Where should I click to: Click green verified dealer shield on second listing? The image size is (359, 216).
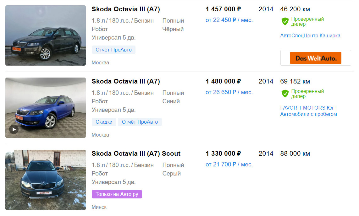[285, 94]
